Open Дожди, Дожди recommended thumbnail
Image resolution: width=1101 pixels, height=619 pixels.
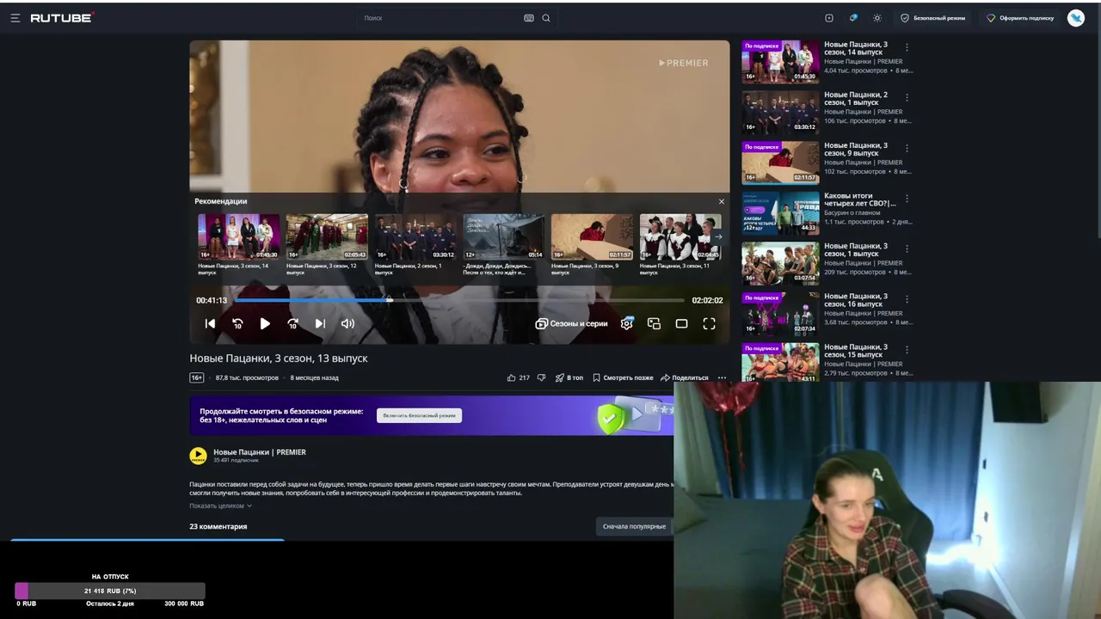[x=504, y=236]
